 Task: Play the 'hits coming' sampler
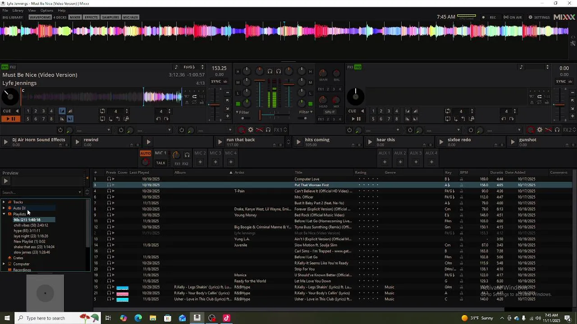point(298,142)
